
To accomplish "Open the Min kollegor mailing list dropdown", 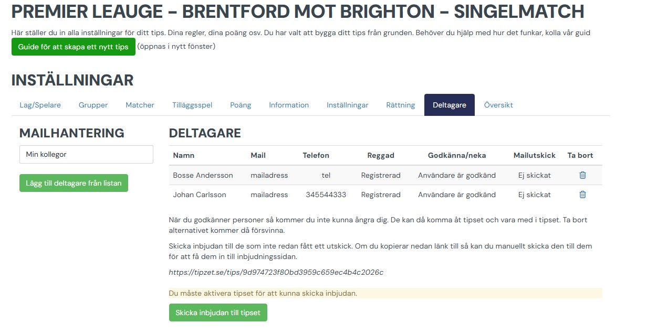I will click(86, 154).
